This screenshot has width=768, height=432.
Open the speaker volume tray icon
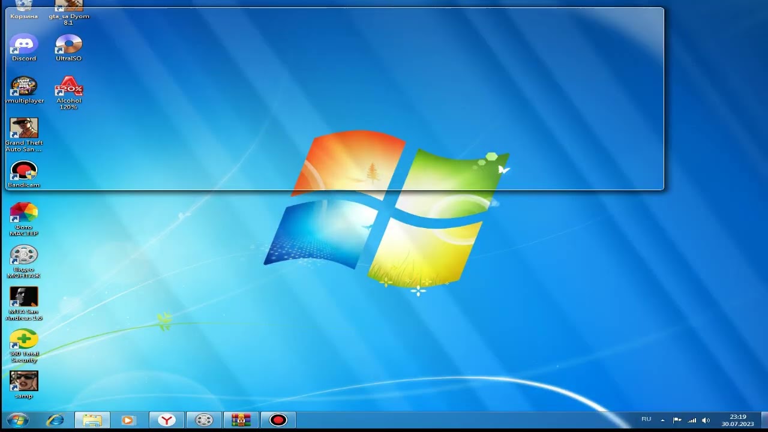(706, 420)
